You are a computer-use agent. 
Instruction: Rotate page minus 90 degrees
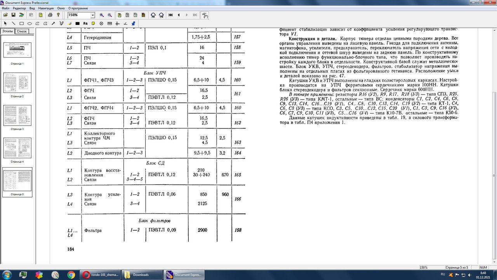[161, 15]
